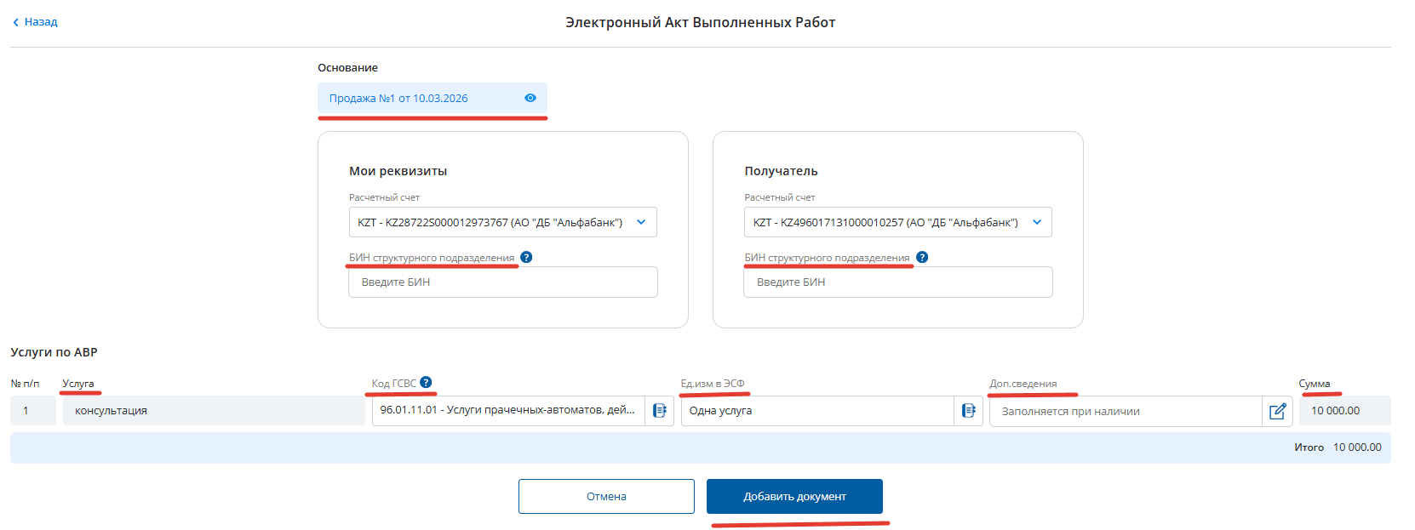Select the консультация service cell
Image resolution: width=1415 pixels, height=530 pixels.
click(213, 411)
